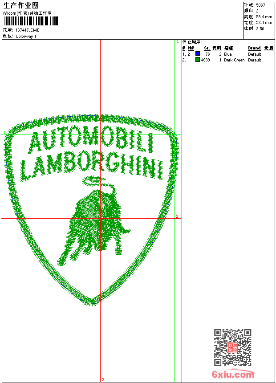Click the '停止顺序' heading
This screenshot has width=276, height=383.
(192, 42)
